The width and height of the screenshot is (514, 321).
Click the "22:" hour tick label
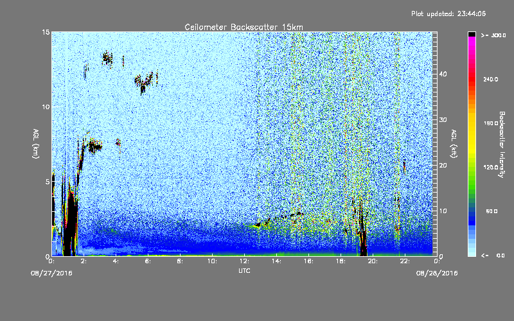[405, 261]
